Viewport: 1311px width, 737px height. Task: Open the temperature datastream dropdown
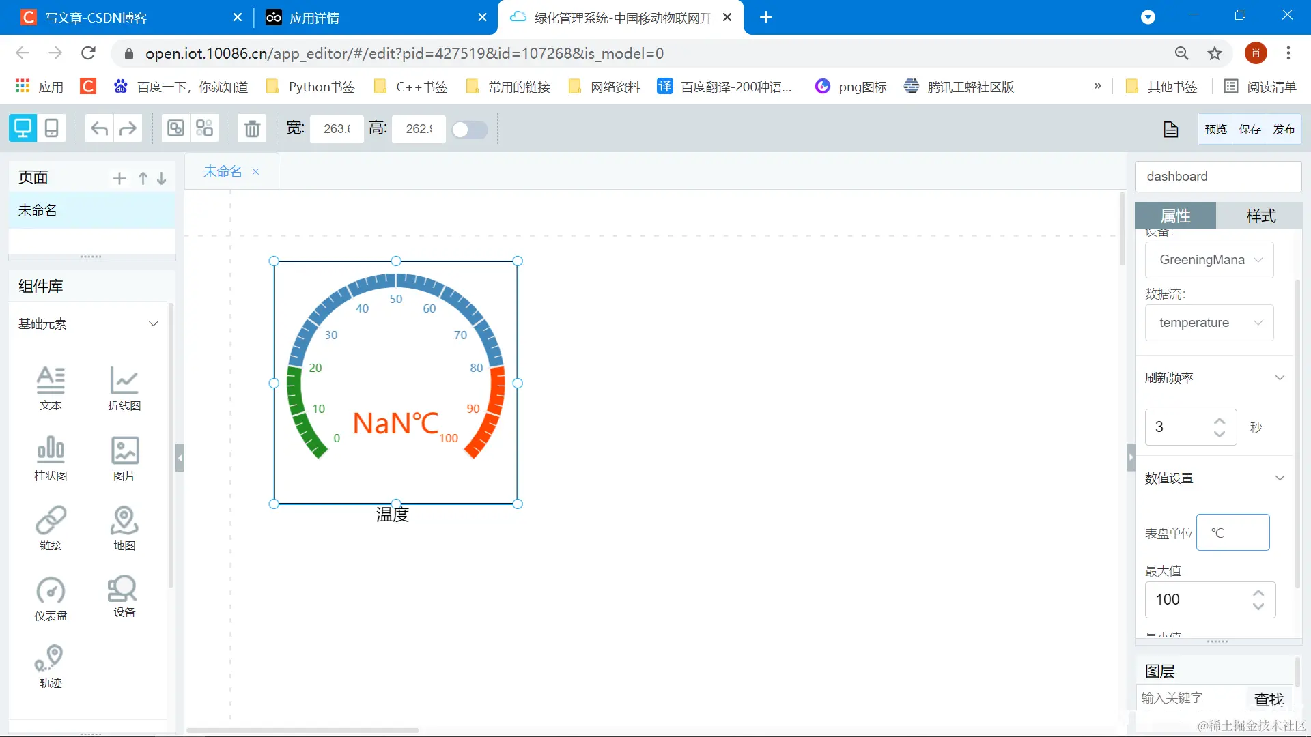[1209, 323]
